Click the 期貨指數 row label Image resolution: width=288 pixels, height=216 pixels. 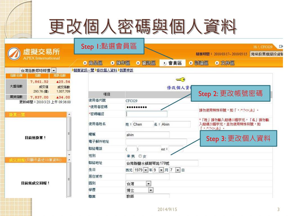[x=16, y=97]
